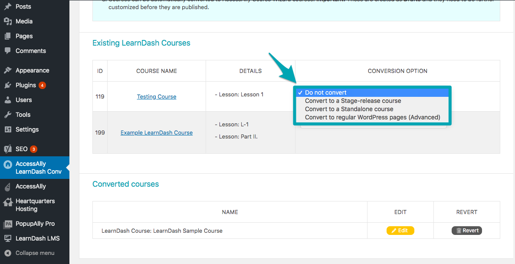Click the LearnDash LMS monitor icon
The image size is (515, 264).
tap(8, 239)
